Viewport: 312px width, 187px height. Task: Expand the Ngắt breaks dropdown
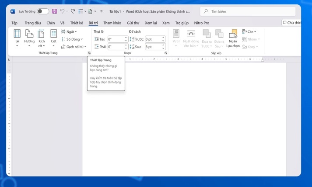click(x=70, y=32)
